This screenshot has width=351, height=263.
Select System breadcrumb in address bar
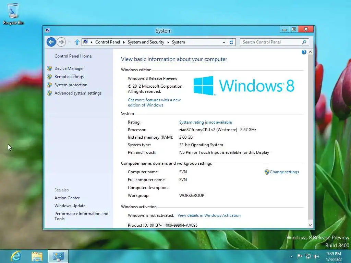pos(178,42)
